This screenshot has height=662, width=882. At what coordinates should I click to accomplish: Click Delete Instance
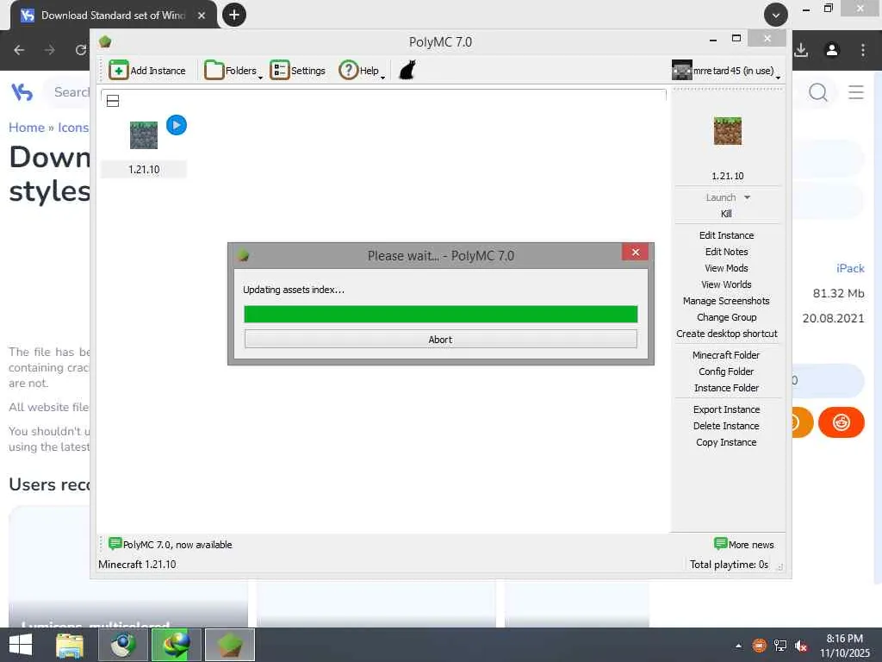726,426
